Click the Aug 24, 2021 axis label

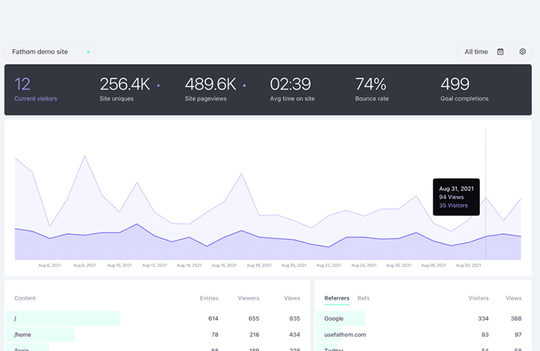click(364, 265)
